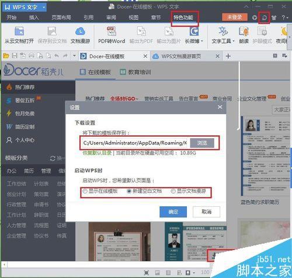292x278 pixels.
Task: Click the redo arrow in quick toolbar
Action: [x=65, y=56]
